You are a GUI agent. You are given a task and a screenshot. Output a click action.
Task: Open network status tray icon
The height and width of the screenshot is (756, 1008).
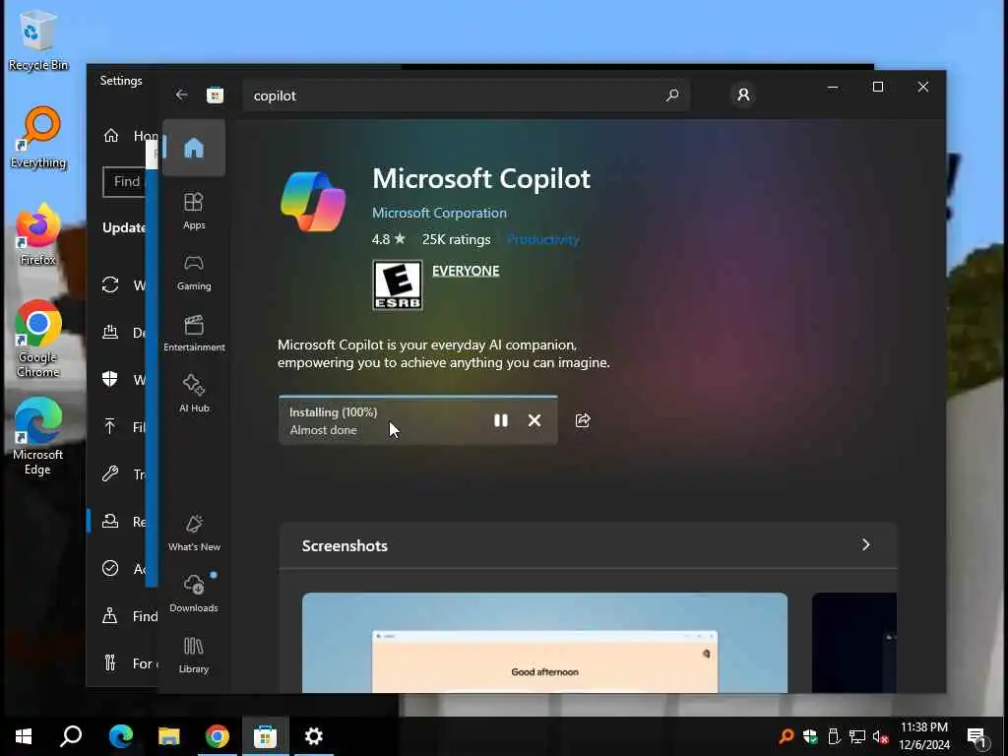pyautogui.click(x=857, y=736)
